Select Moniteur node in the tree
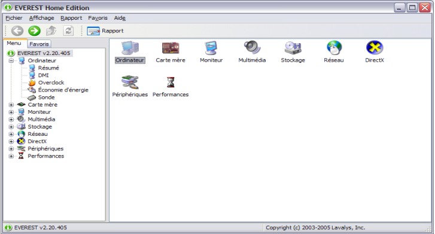 [39, 112]
